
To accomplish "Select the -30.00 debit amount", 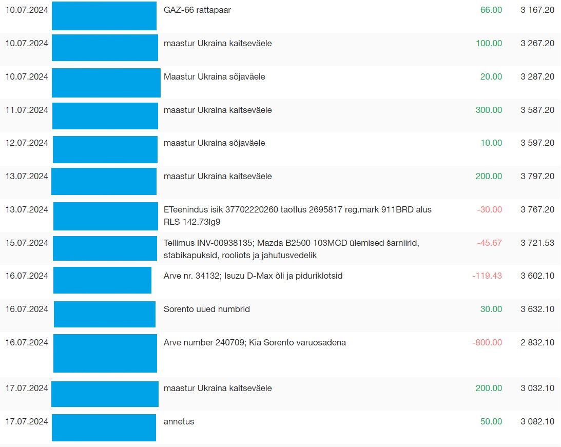I will pos(489,209).
